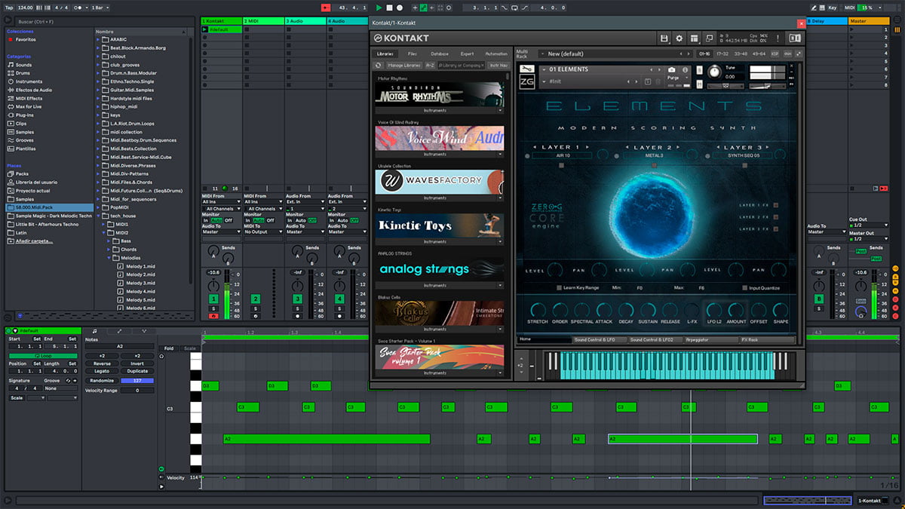Viewport: 905px width, 509px height.
Task: Switch to the Database tab in Kontakt
Action: 439,54
